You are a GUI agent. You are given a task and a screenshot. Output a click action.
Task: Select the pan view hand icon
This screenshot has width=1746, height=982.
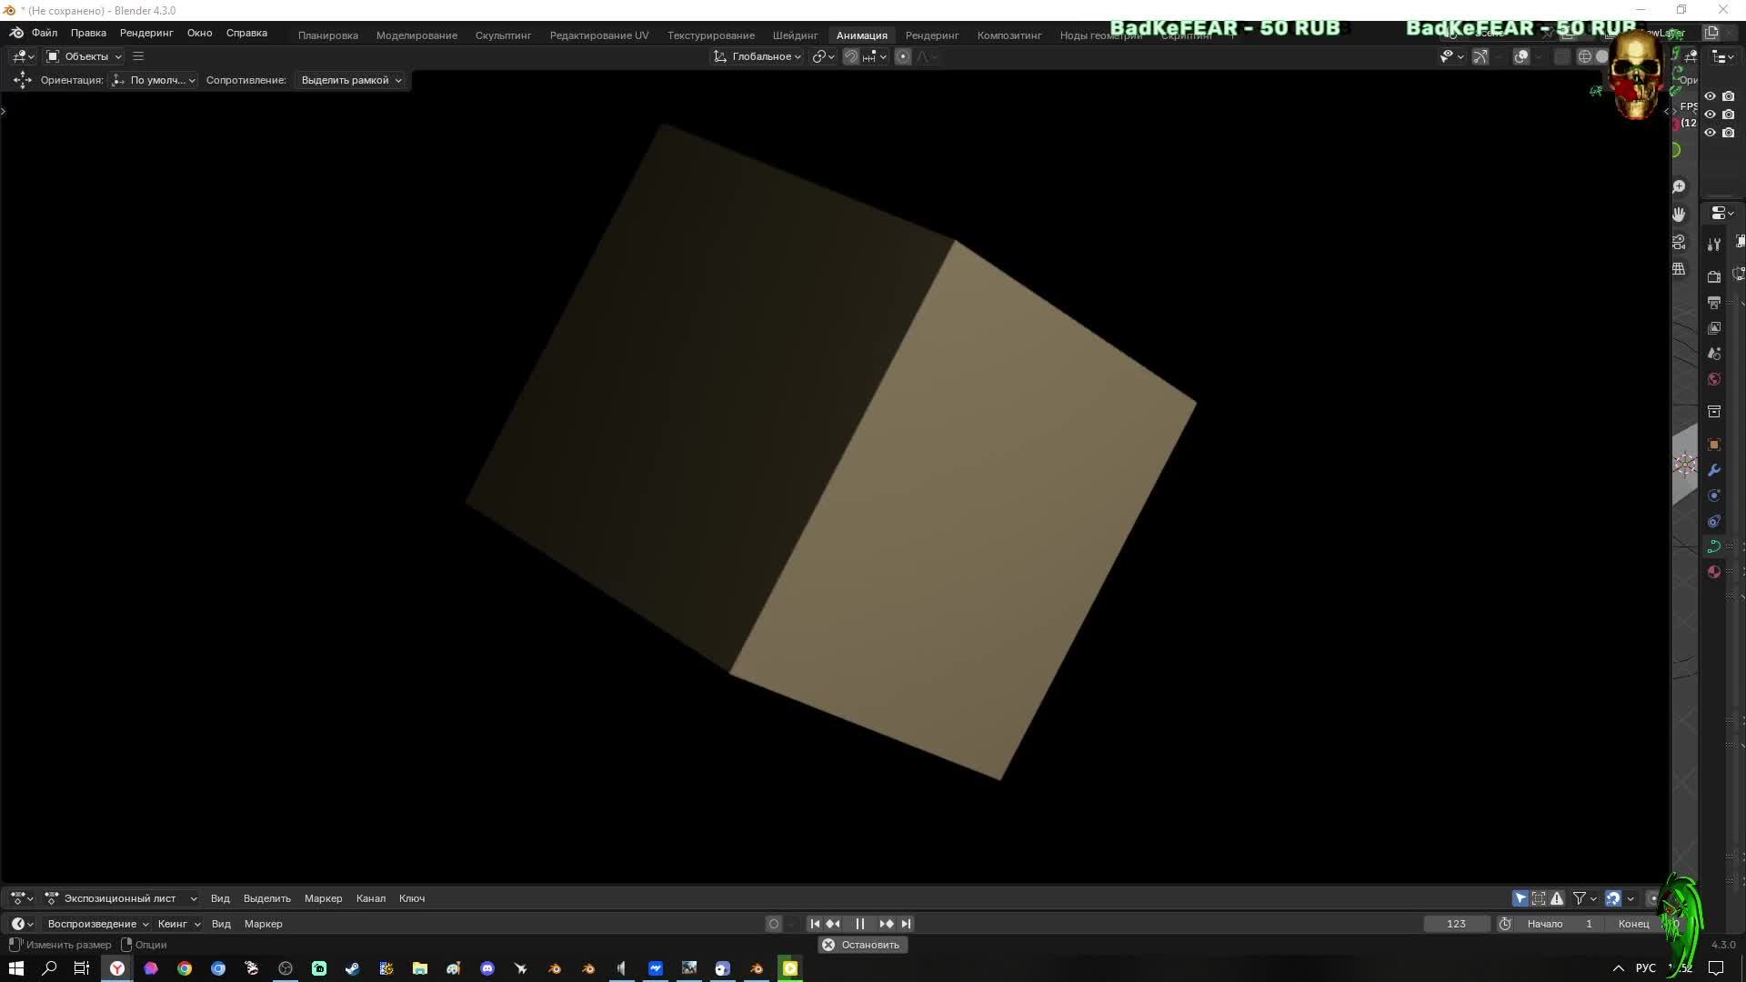pyautogui.click(x=1679, y=214)
